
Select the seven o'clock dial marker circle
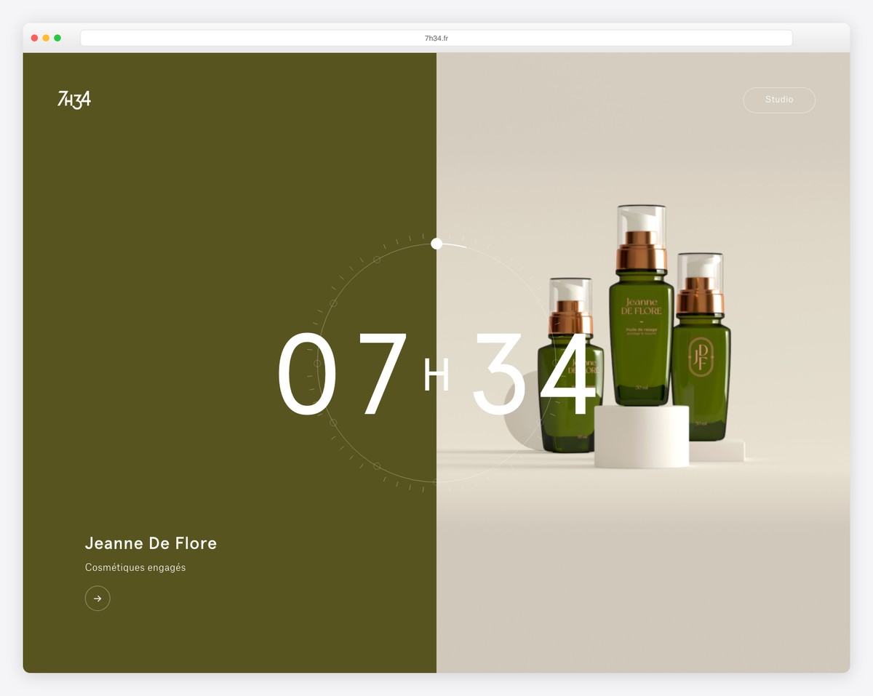coord(377,466)
